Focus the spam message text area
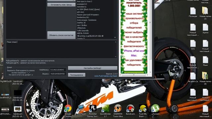212x119 pixels. (60, 49)
